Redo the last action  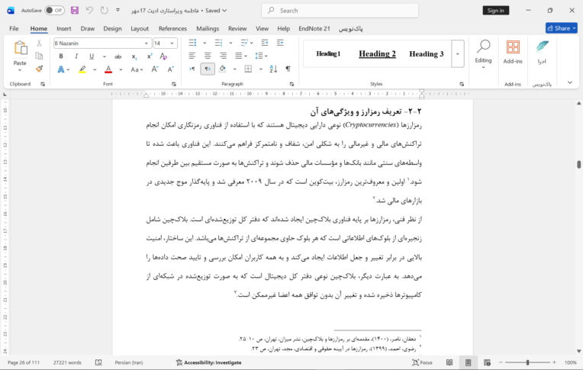coord(105,11)
